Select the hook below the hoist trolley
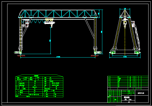The height and width of the screenshot is (106, 152). coord(52,26)
